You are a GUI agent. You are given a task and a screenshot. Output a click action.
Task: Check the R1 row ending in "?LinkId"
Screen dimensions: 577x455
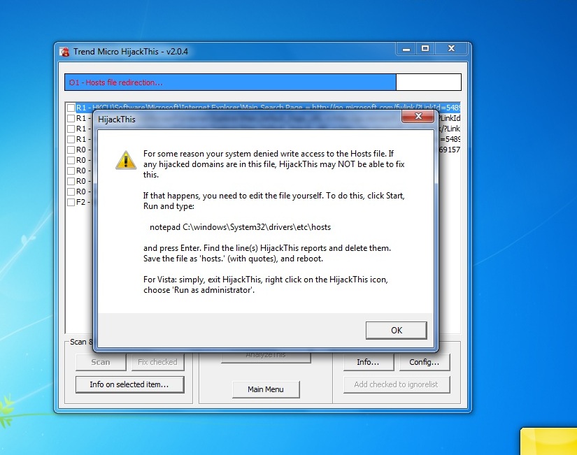71,118
